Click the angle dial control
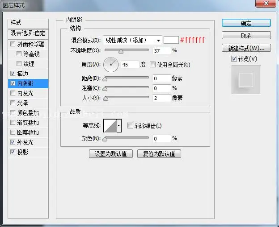 click(x=111, y=65)
